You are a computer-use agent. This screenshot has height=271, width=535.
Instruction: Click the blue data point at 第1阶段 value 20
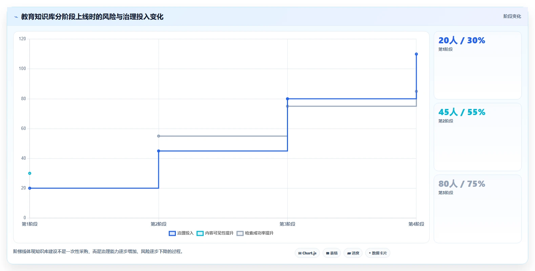[30, 188]
